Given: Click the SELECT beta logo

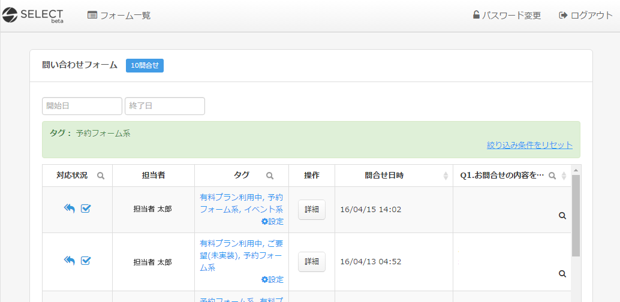Looking at the screenshot, I should tap(33, 15).
